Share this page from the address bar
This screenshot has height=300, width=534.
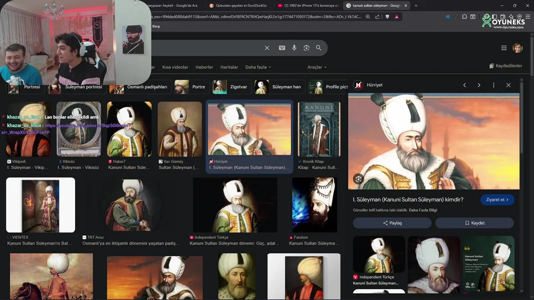click(x=378, y=17)
